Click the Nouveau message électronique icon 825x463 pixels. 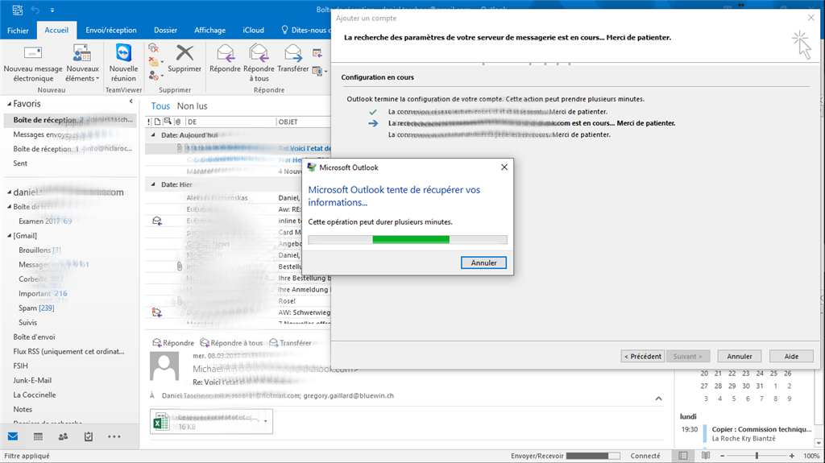[x=32, y=53]
